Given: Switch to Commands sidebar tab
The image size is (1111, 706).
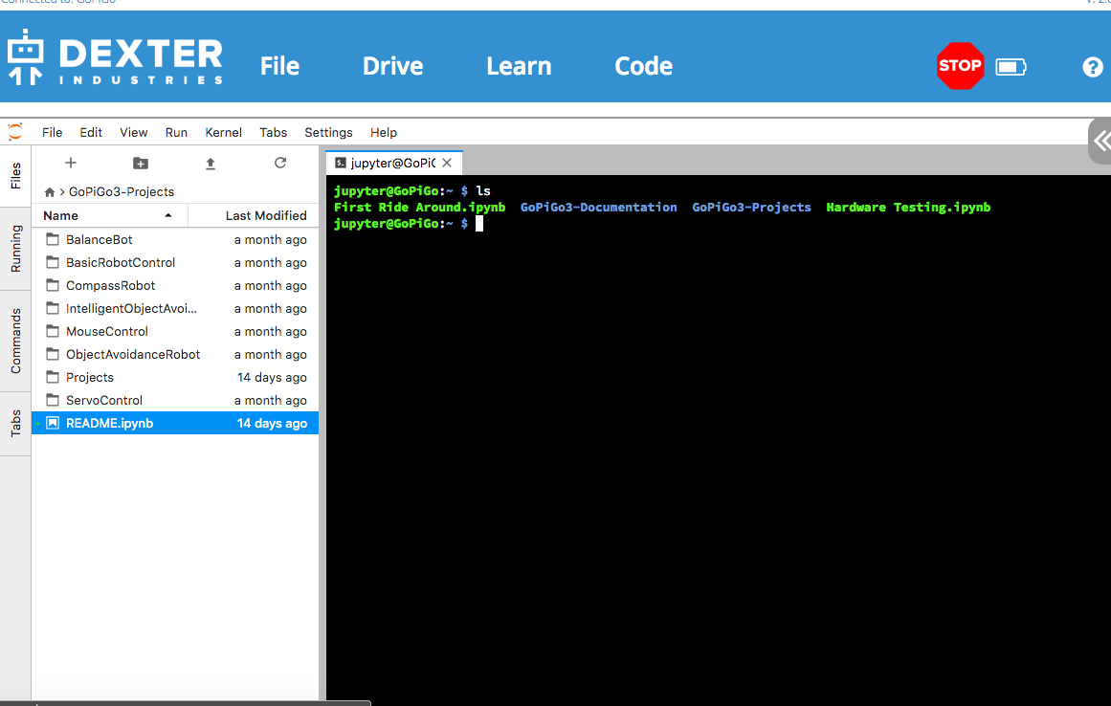Looking at the screenshot, I should click(x=15, y=341).
